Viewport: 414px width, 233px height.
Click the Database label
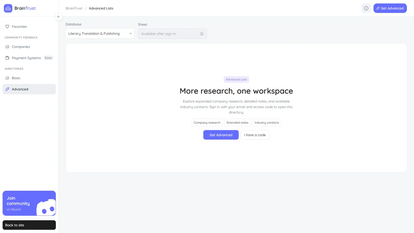click(x=73, y=24)
